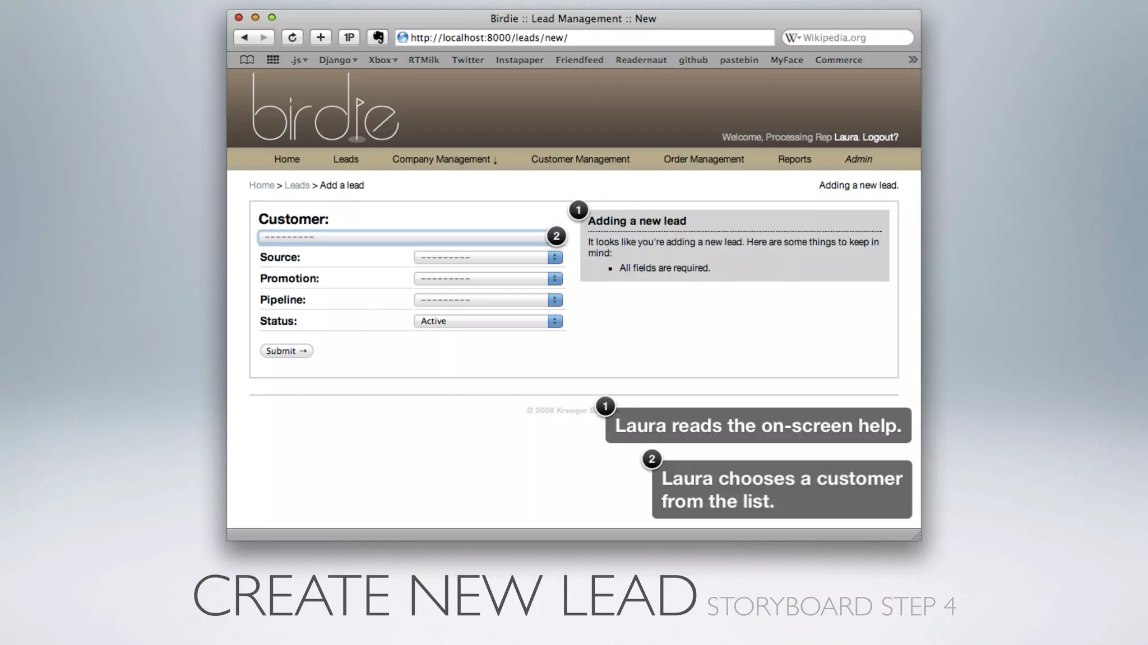Open the Commerce bookmark
Screen dimensions: 1148x645
[839, 60]
